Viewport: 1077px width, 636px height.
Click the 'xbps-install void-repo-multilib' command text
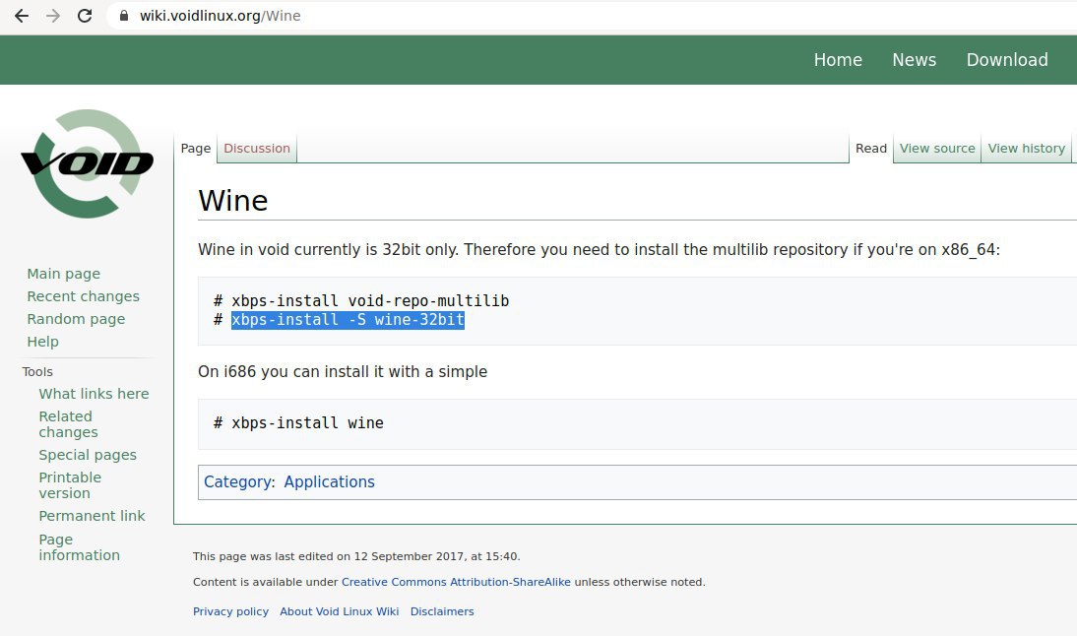coord(370,301)
